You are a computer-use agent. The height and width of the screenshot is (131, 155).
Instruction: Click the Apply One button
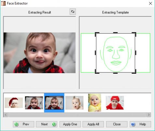pyautogui.click(x=70, y=124)
